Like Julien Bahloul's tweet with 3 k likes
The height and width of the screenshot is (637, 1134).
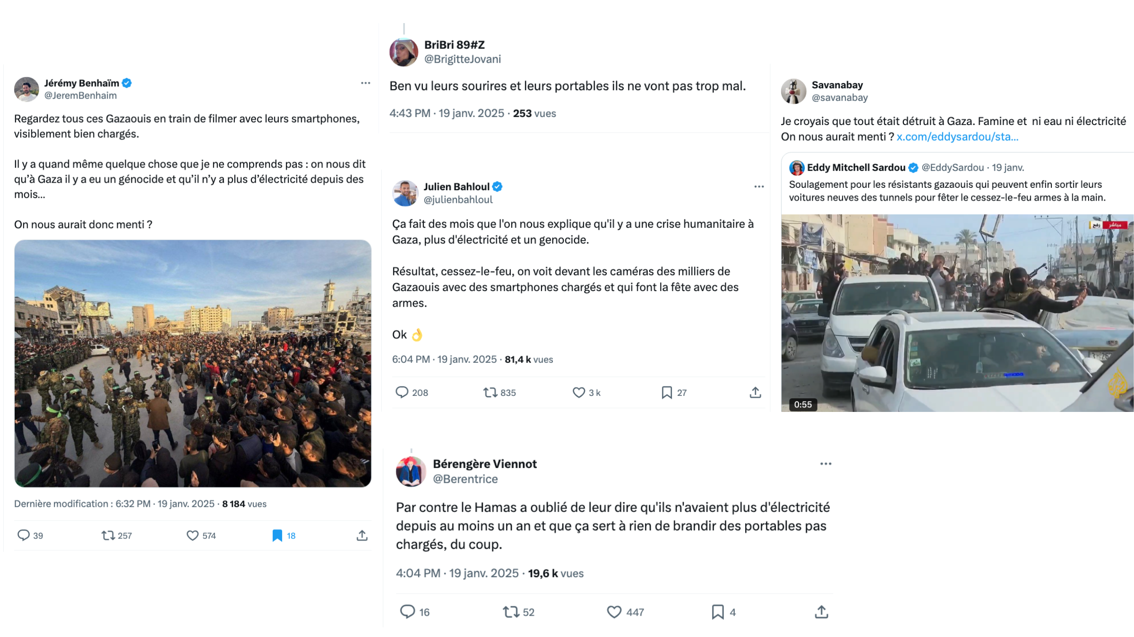click(x=578, y=393)
